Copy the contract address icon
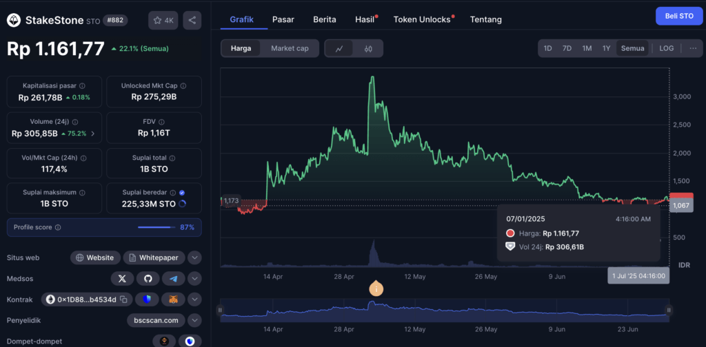The image size is (706, 347). coord(123,299)
